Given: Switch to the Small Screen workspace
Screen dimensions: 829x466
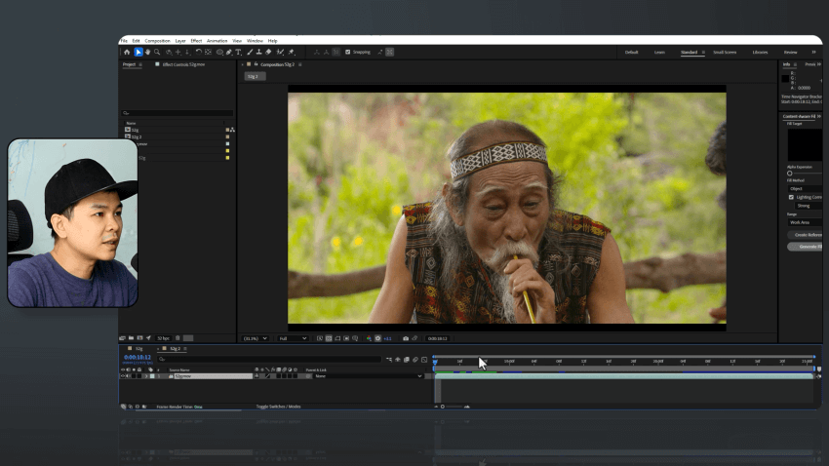Looking at the screenshot, I should pos(725,53).
